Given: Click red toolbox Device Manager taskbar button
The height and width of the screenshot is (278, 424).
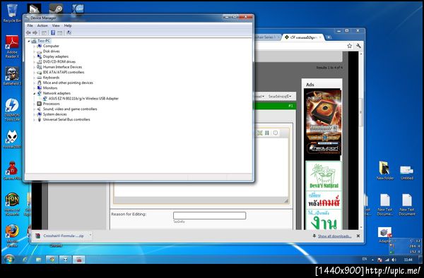Looking at the screenshot, I should click(x=78, y=260).
